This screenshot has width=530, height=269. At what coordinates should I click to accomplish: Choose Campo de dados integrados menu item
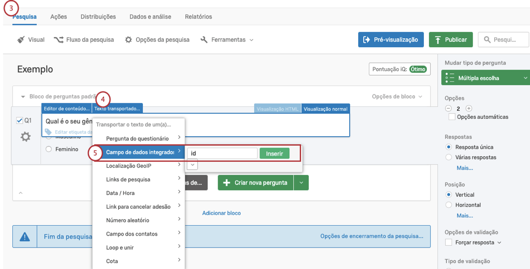point(138,152)
